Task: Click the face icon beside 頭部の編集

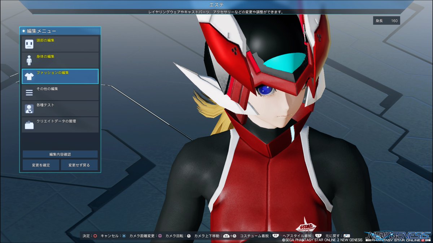Action: point(29,44)
